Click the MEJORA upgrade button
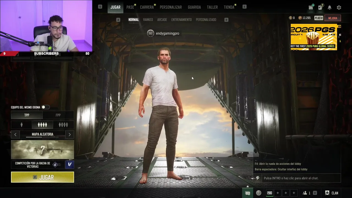Image resolution: width=352 pixels, height=198 pixels. coord(332,18)
